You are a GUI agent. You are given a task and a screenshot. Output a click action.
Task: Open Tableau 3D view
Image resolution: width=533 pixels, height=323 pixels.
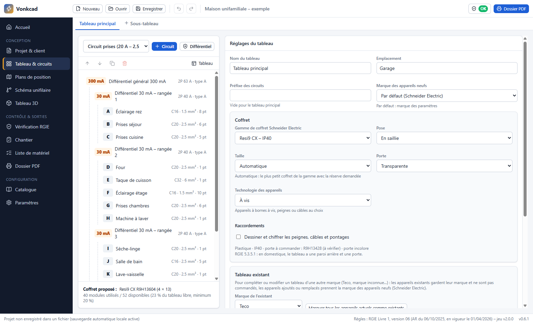[36, 103]
